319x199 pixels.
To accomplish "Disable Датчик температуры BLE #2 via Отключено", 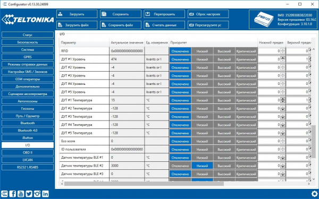I will [180, 166].
